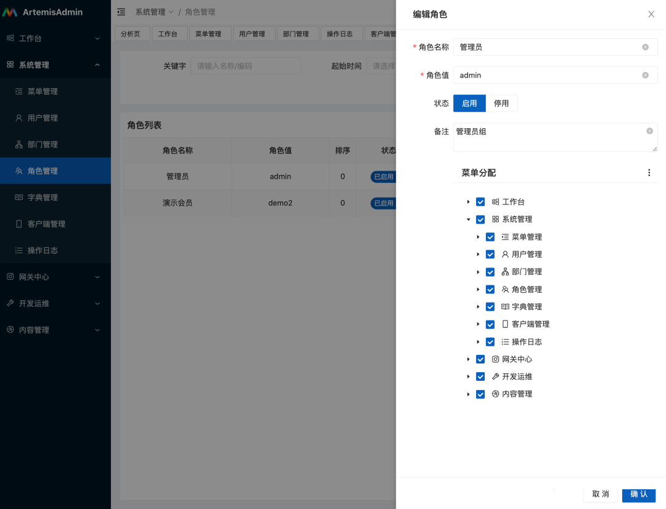
Task: Uncheck the 工作台 checkbox in menu tree
Action: coord(480,202)
